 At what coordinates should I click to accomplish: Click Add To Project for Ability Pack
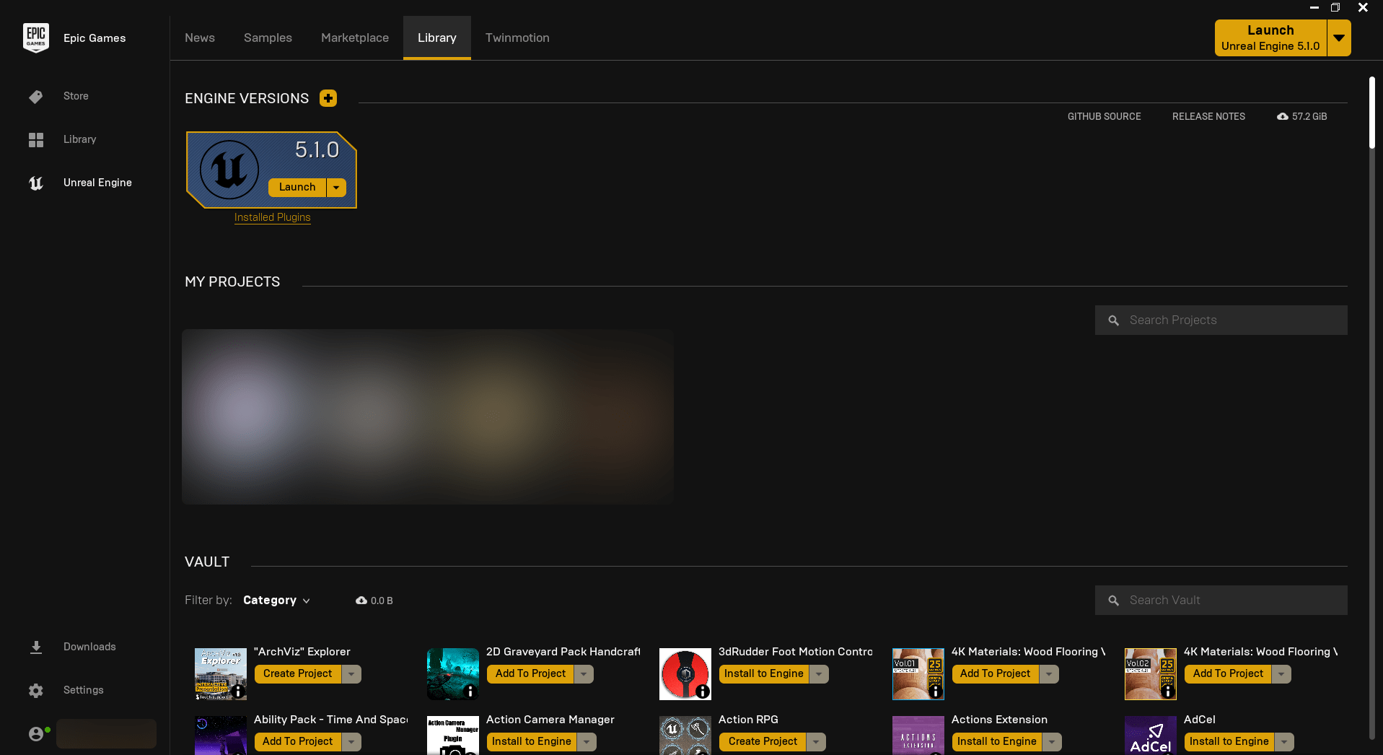(x=298, y=742)
